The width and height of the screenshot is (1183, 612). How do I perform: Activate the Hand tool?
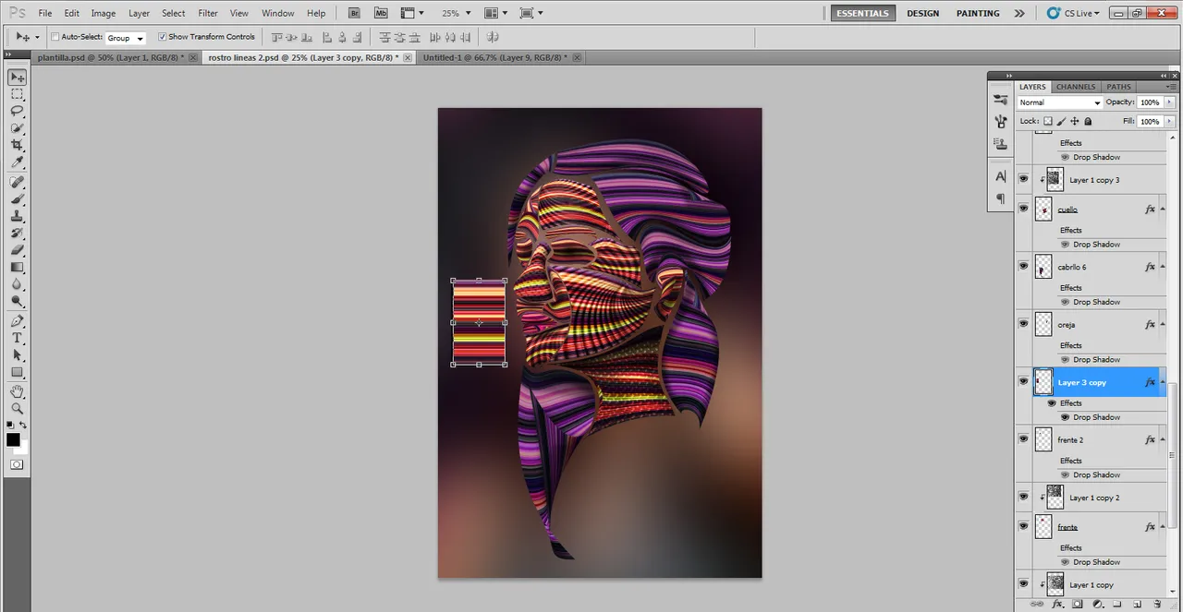17,391
